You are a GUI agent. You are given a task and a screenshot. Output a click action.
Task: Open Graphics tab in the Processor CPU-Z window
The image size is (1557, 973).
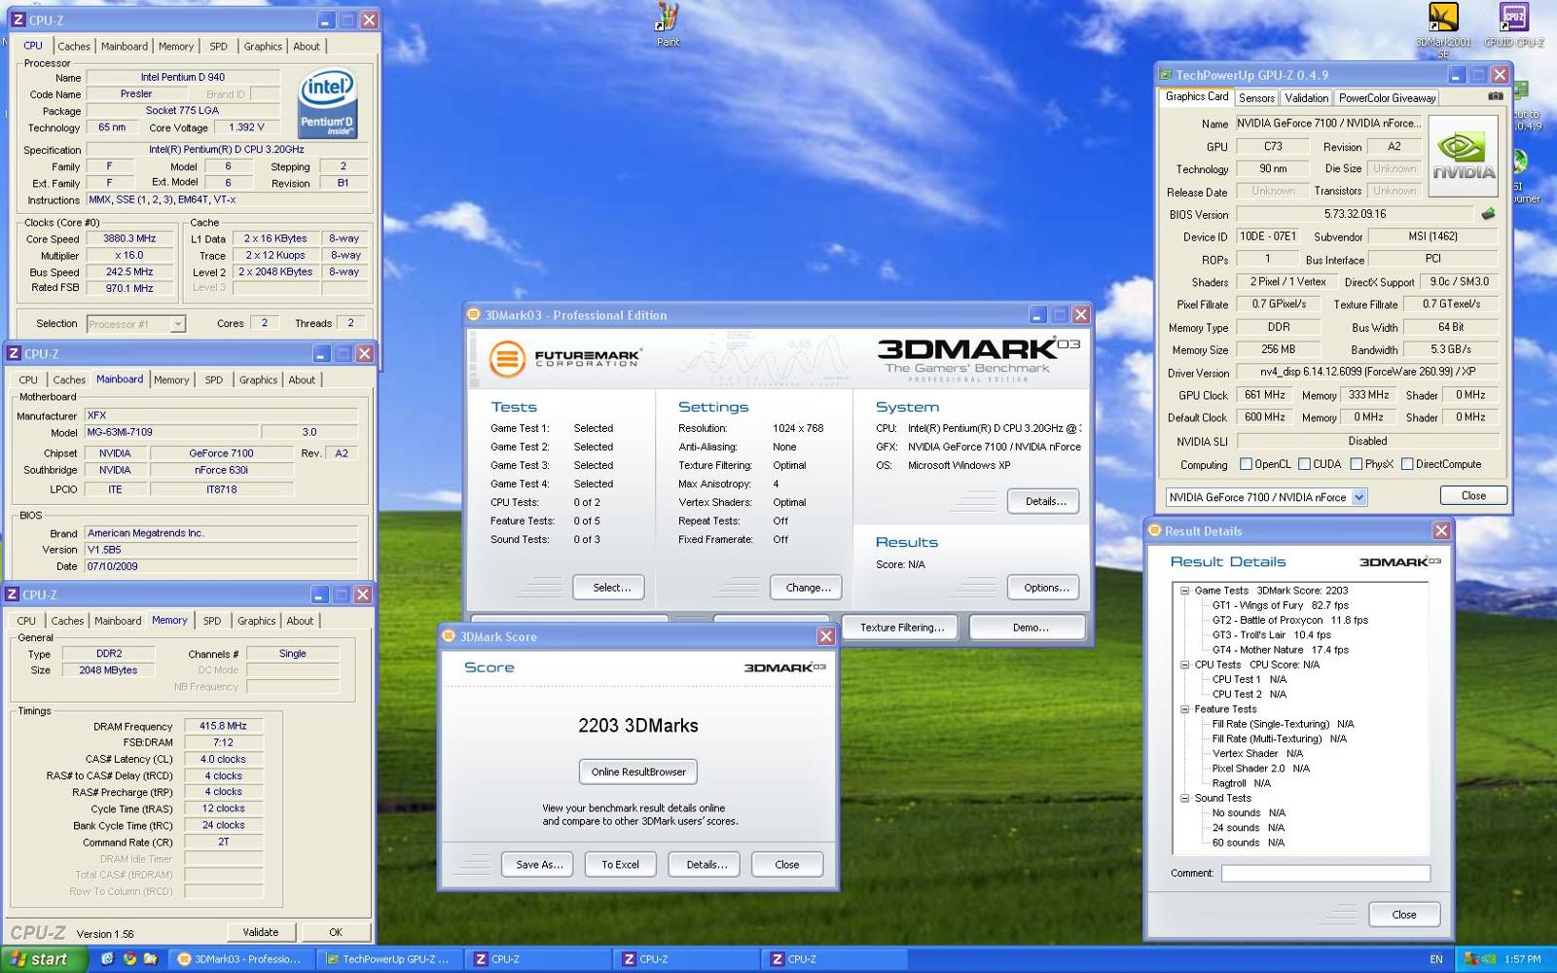tap(263, 46)
